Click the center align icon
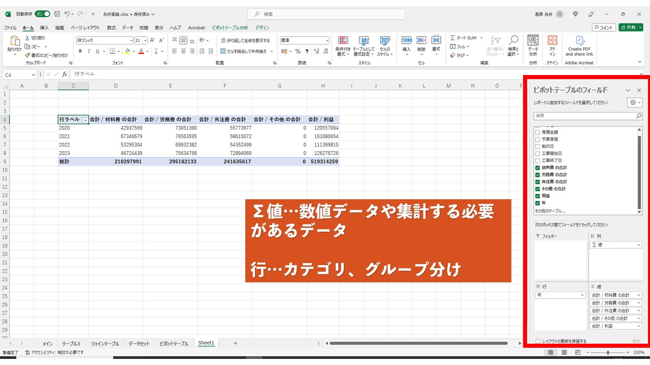 point(183,51)
